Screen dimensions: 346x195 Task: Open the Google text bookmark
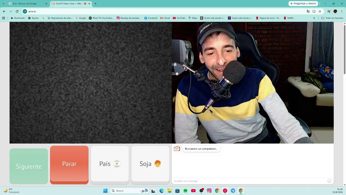coord(81,18)
